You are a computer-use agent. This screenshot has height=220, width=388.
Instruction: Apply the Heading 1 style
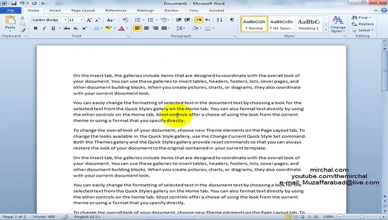coord(309,24)
